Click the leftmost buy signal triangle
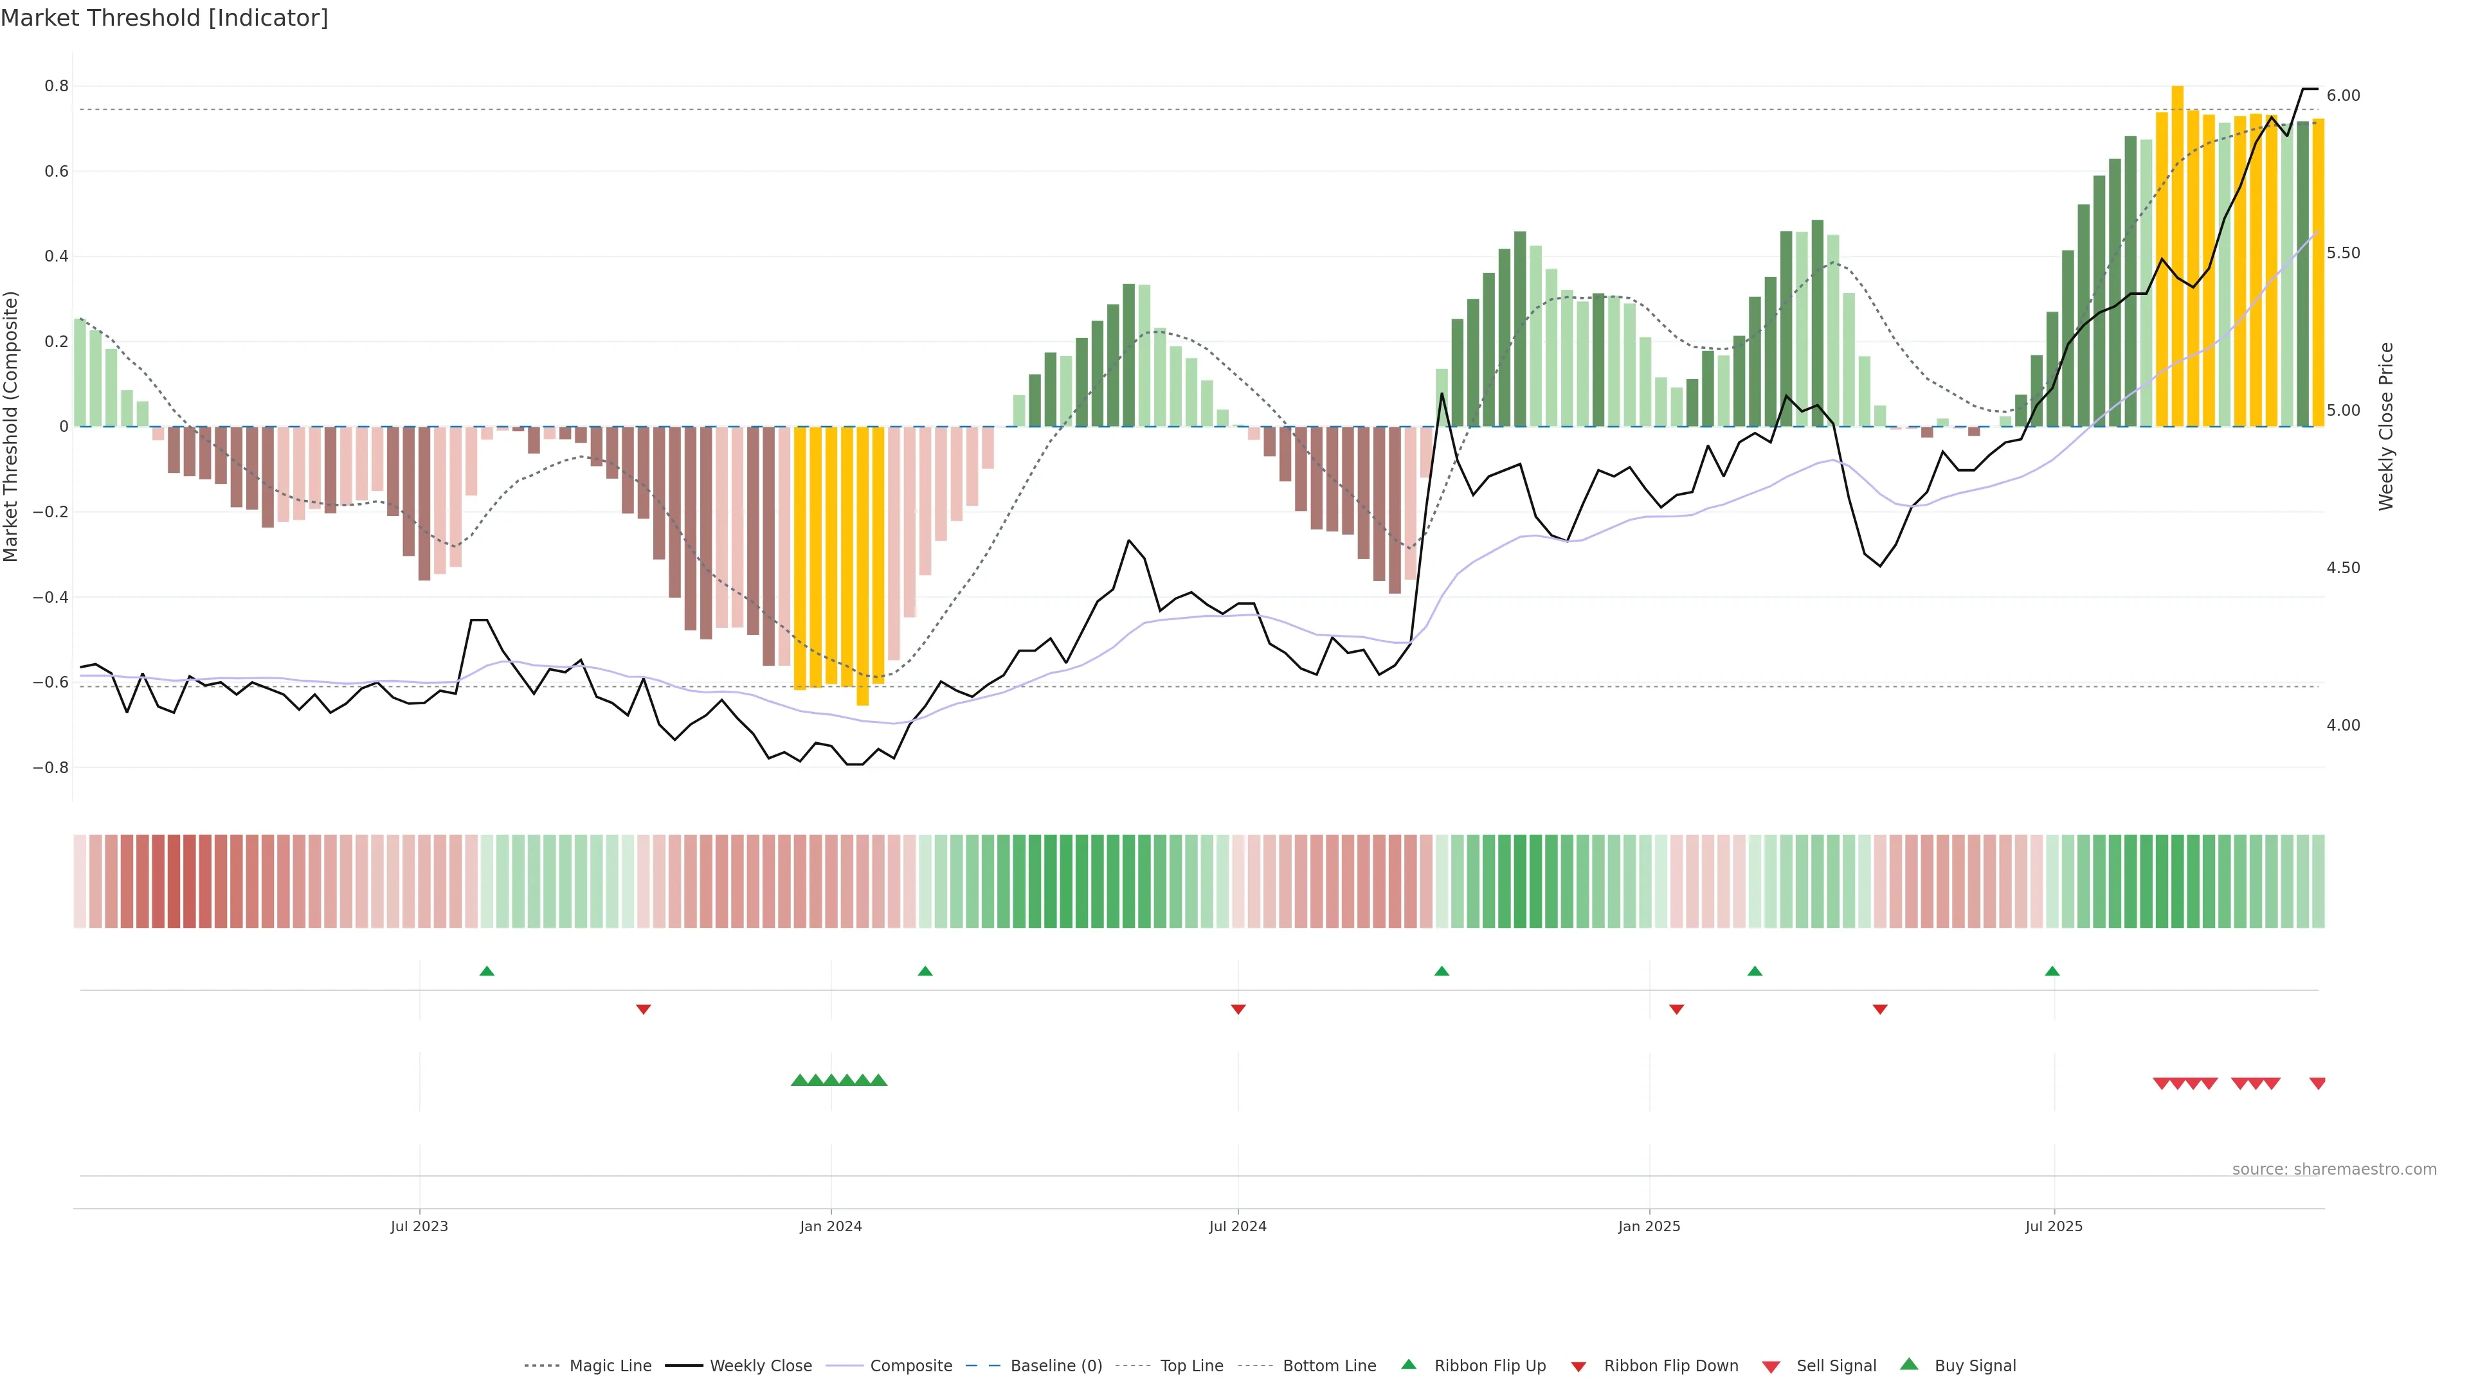The image size is (2469, 1388). click(x=799, y=1080)
